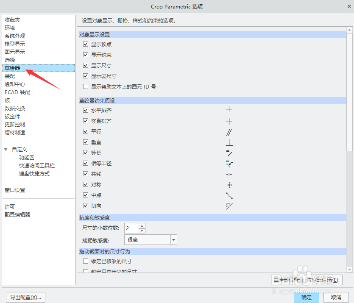
Task: Select ECAD 装配 category
Action: tap(17, 92)
